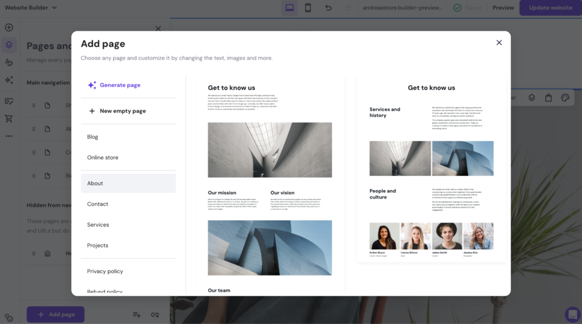Open the blog editor icon in sidebar
This screenshot has height=324, width=582.
(x=9, y=101)
